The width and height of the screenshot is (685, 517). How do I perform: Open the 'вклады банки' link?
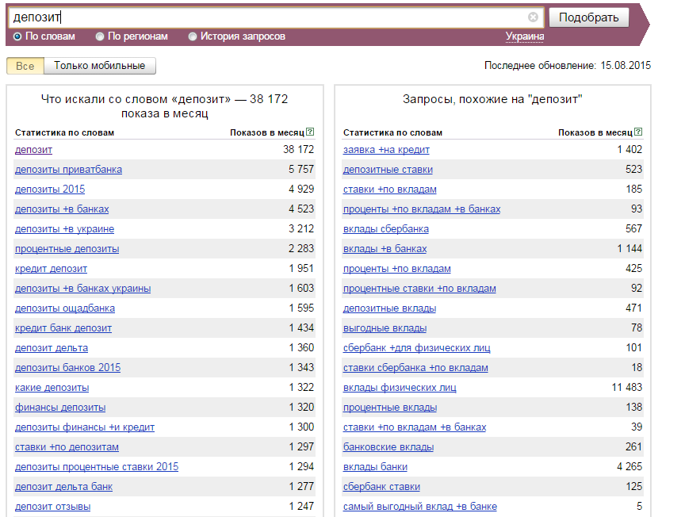pos(375,467)
